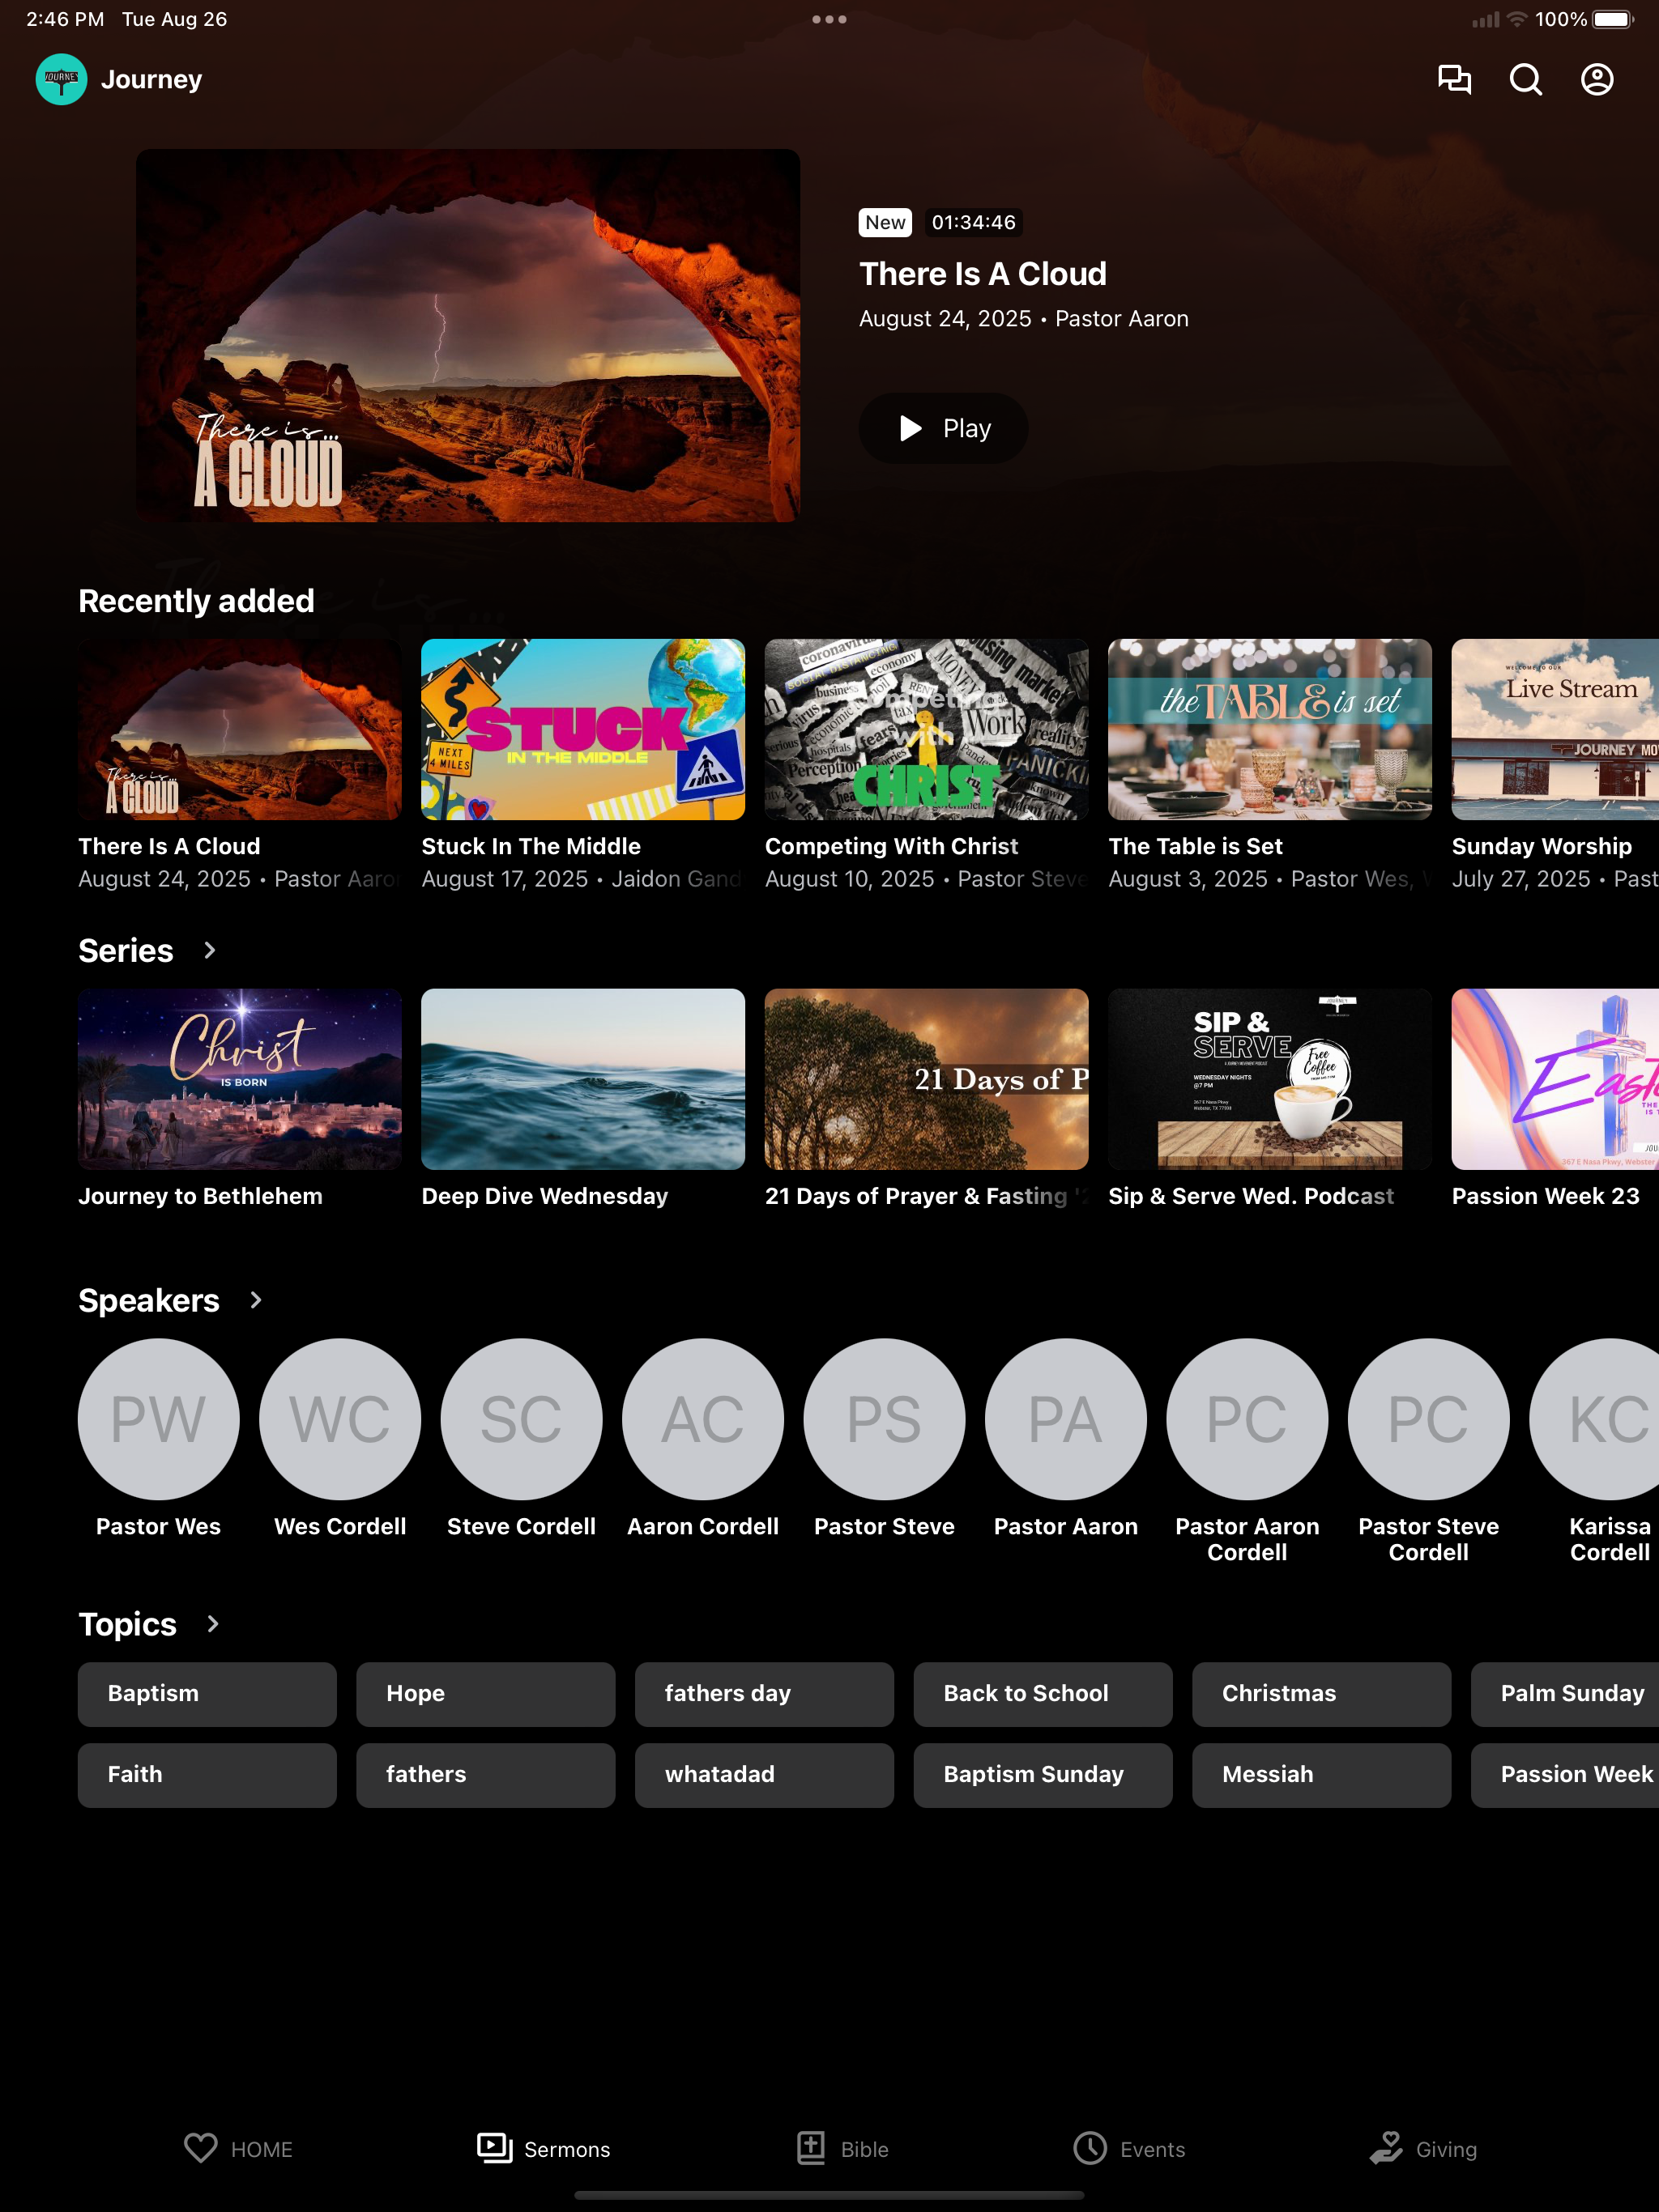1659x2212 pixels.
Task: Expand the Series section chevron
Action: (x=209, y=950)
